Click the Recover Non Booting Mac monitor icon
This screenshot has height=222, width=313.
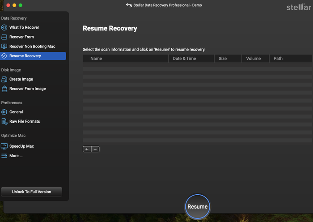click(4, 47)
